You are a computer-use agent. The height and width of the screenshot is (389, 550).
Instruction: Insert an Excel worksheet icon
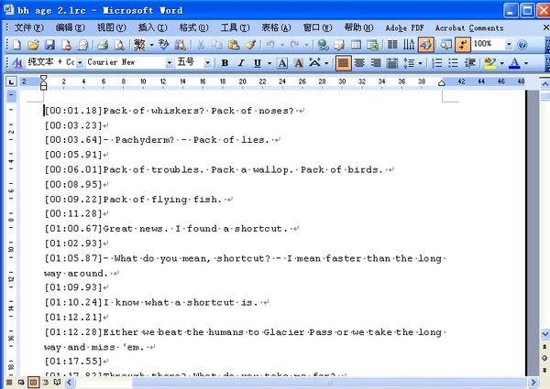click(x=372, y=45)
